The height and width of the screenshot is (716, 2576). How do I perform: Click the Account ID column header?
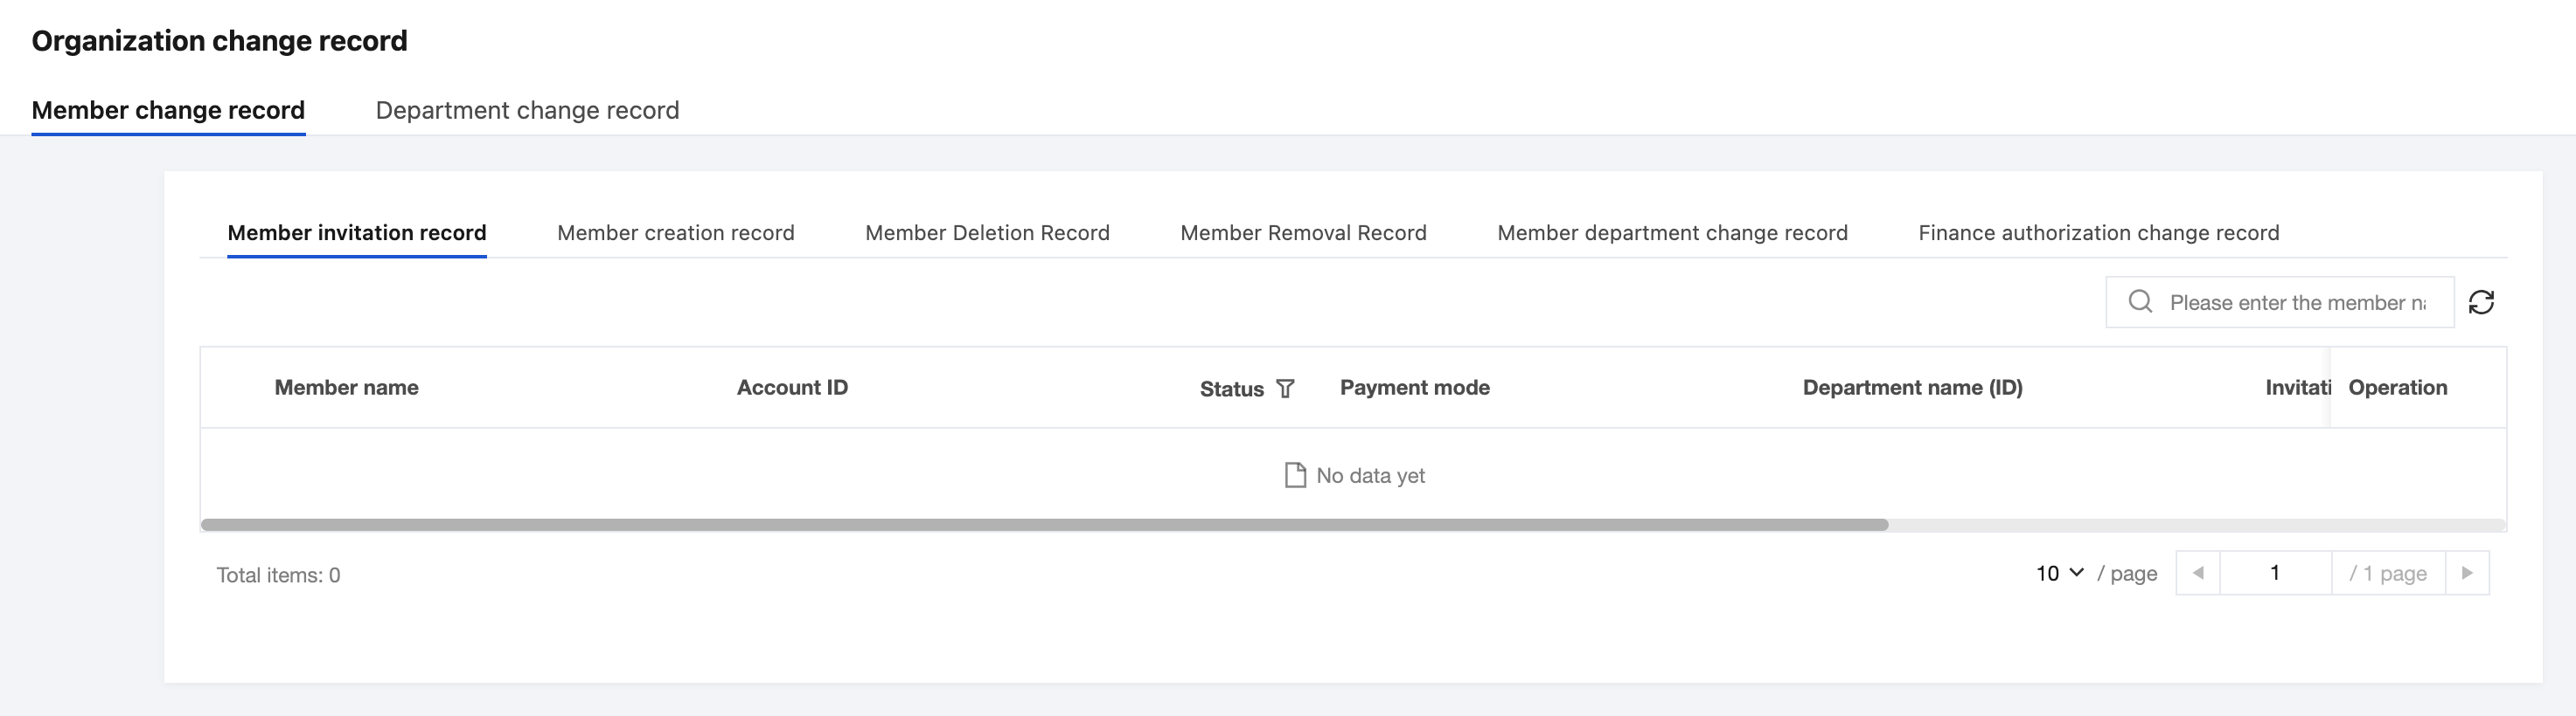(792, 388)
